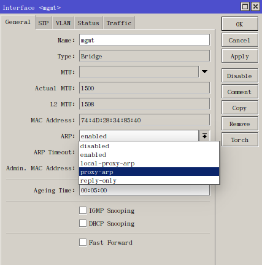
Task: Add a Comment to the interface
Action: (x=240, y=92)
